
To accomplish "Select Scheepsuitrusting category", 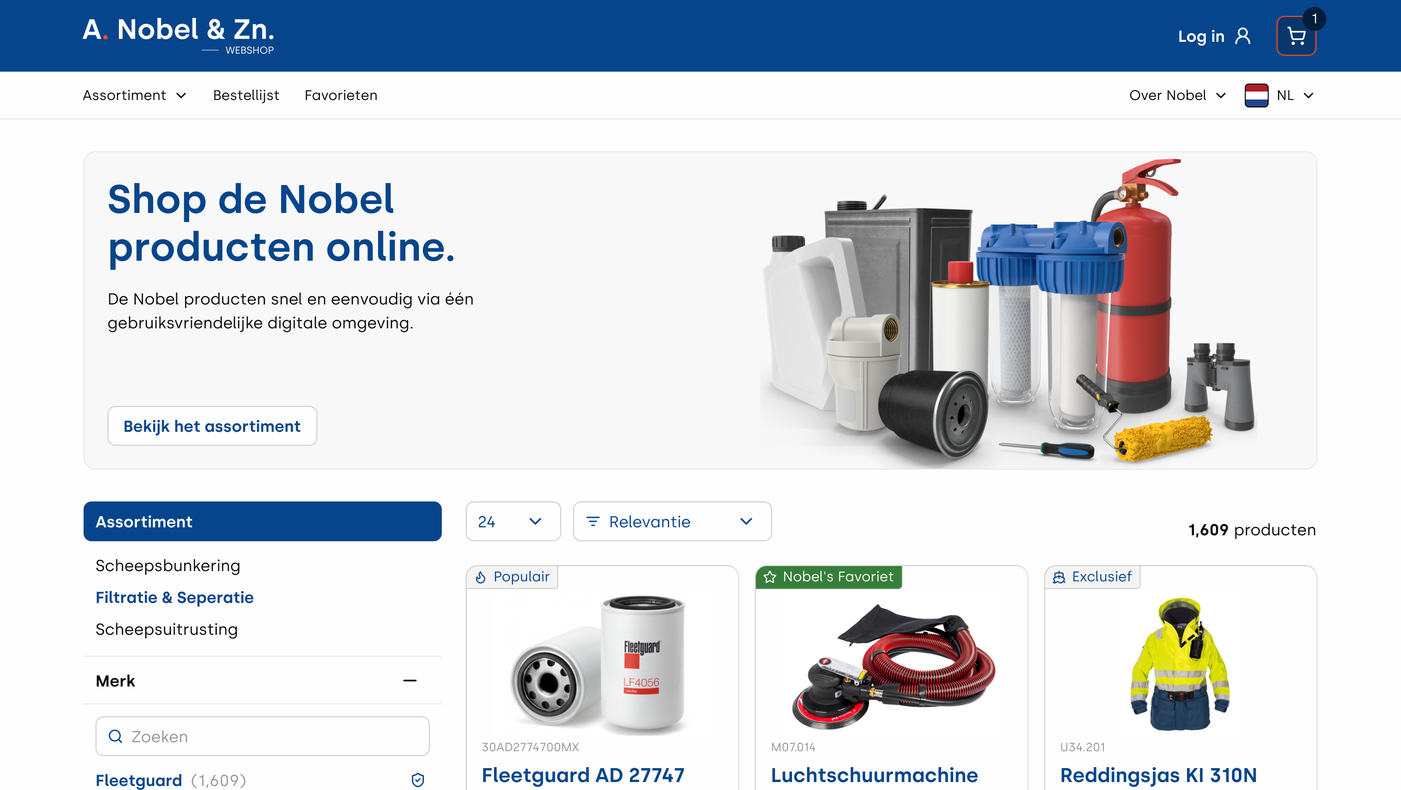I will tap(167, 629).
